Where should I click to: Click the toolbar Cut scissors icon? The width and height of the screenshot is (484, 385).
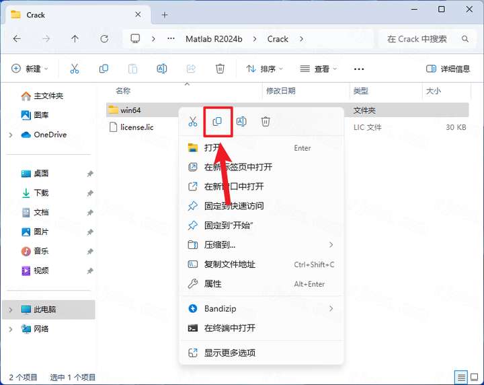(x=75, y=69)
